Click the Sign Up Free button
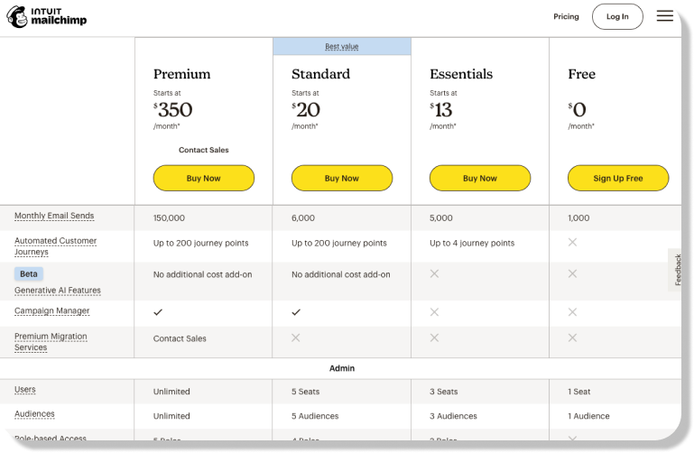 (617, 178)
